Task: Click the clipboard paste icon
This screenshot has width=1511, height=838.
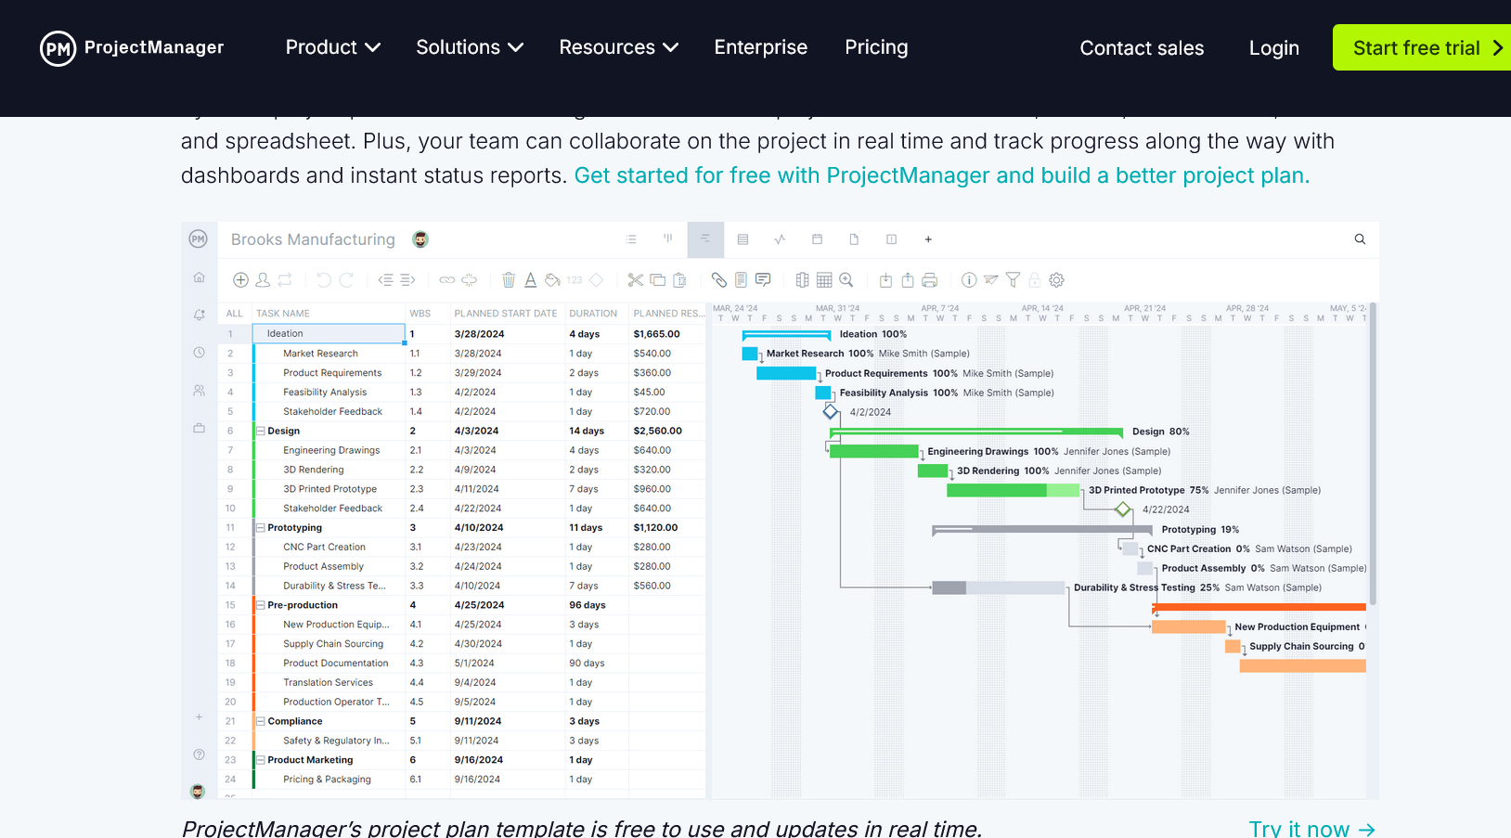Action: (x=679, y=280)
